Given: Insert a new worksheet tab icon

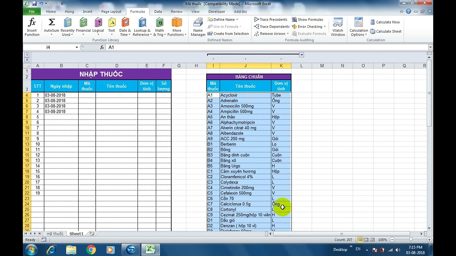Looking at the screenshot, I should (x=92, y=234).
